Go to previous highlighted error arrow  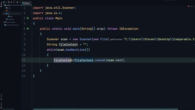192,6
